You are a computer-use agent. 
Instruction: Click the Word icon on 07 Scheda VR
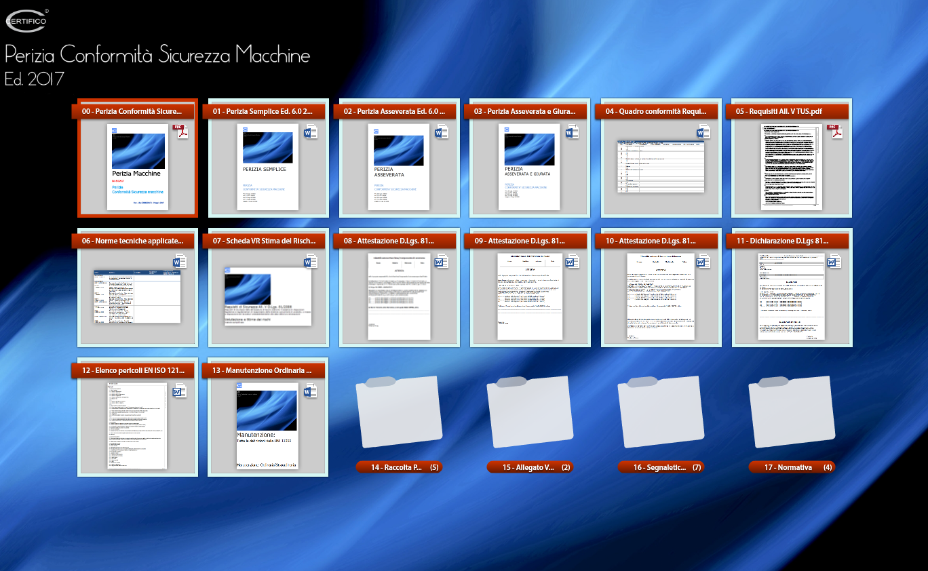coord(311,261)
